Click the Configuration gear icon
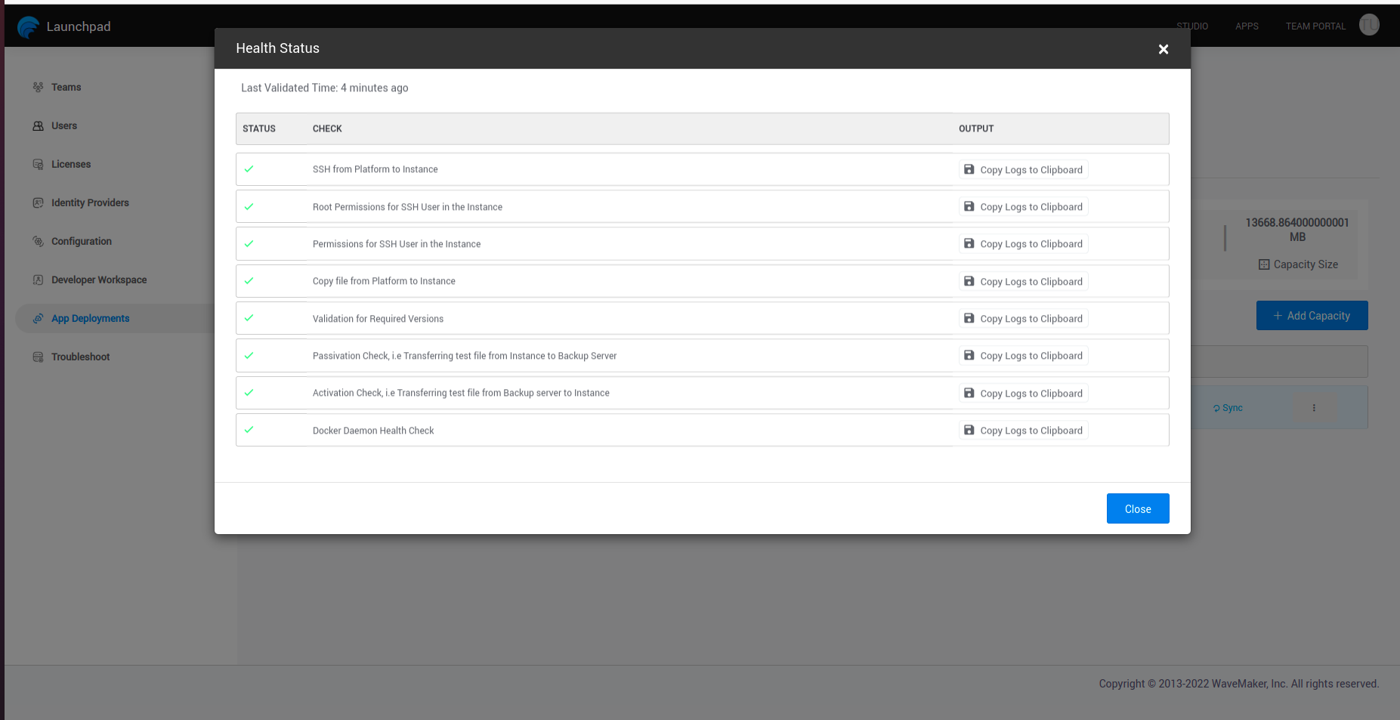 38,241
